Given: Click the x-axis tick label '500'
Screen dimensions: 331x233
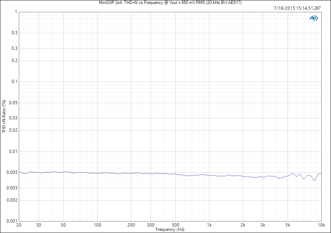Looking at the screenshot, I should (176, 225).
